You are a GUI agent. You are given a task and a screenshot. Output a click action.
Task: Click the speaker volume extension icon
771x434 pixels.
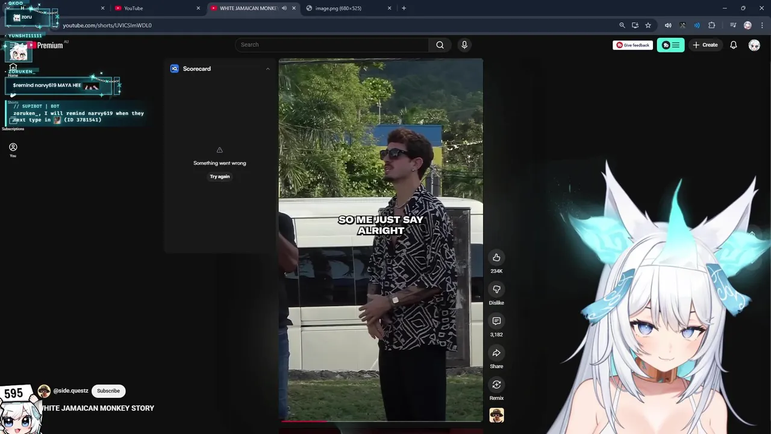pos(668,25)
